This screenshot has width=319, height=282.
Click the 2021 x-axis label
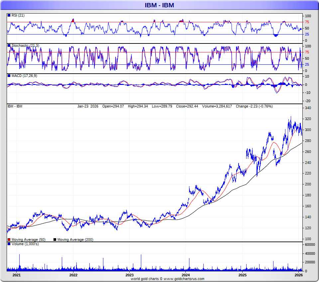[x=17, y=275]
